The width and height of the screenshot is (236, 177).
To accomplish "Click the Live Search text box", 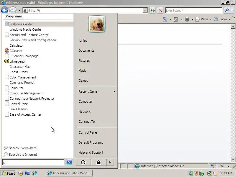I will 194,11.
